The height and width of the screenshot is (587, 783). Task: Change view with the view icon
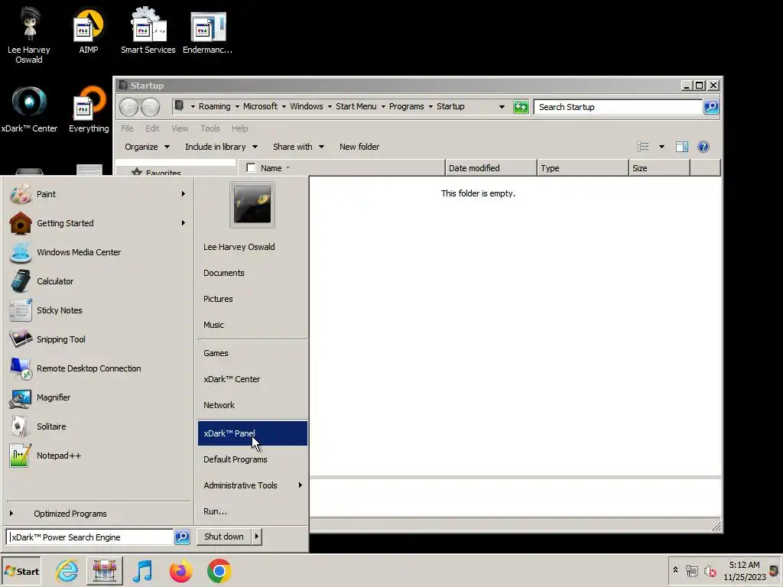click(642, 147)
